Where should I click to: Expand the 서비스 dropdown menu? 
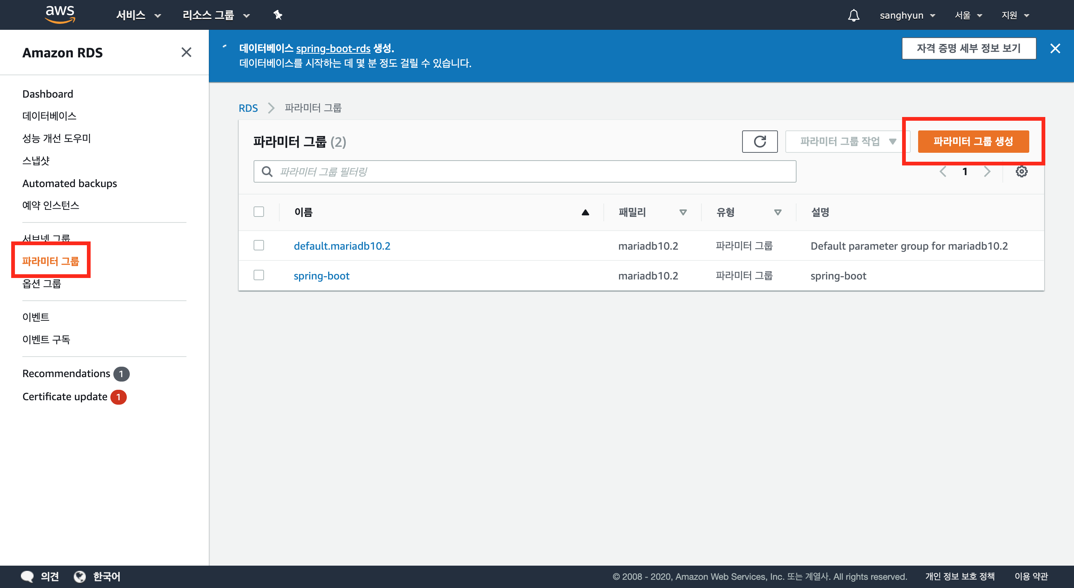click(138, 15)
